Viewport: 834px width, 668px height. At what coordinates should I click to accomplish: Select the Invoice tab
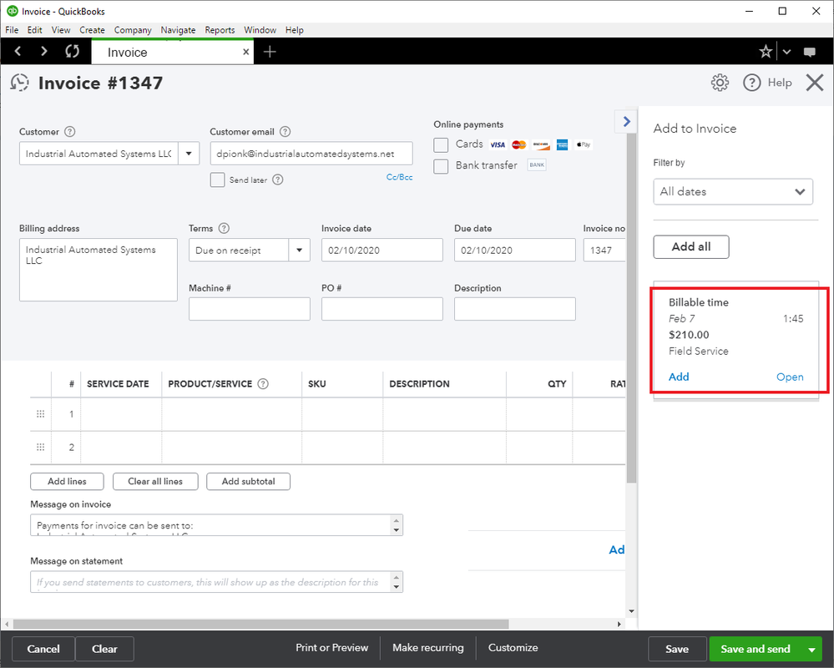[172, 52]
